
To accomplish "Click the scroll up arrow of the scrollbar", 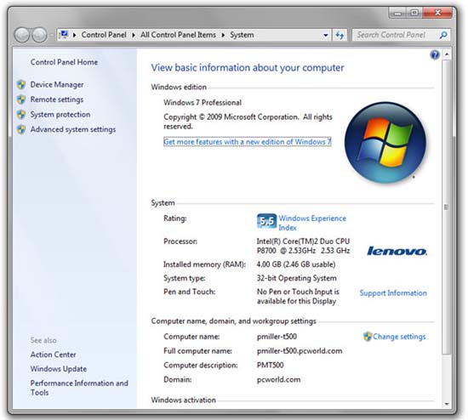I will [447, 54].
